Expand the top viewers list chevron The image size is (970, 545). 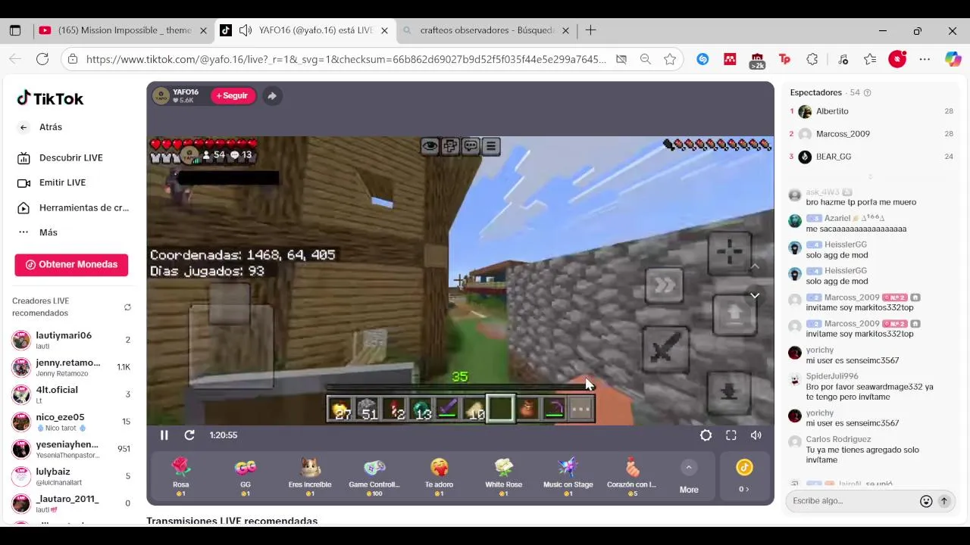pyautogui.click(x=870, y=176)
